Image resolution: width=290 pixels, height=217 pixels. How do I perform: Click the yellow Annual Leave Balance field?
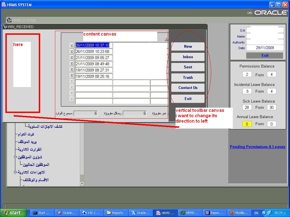coord(247,124)
